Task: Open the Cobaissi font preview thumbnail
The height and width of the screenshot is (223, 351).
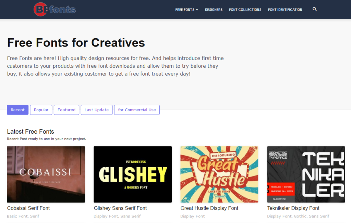Action: (46, 174)
